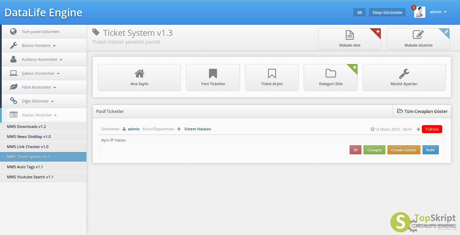Expand the Diğer Bölümler menu arrow
The width and height of the screenshot is (460, 235).
click(52, 102)
